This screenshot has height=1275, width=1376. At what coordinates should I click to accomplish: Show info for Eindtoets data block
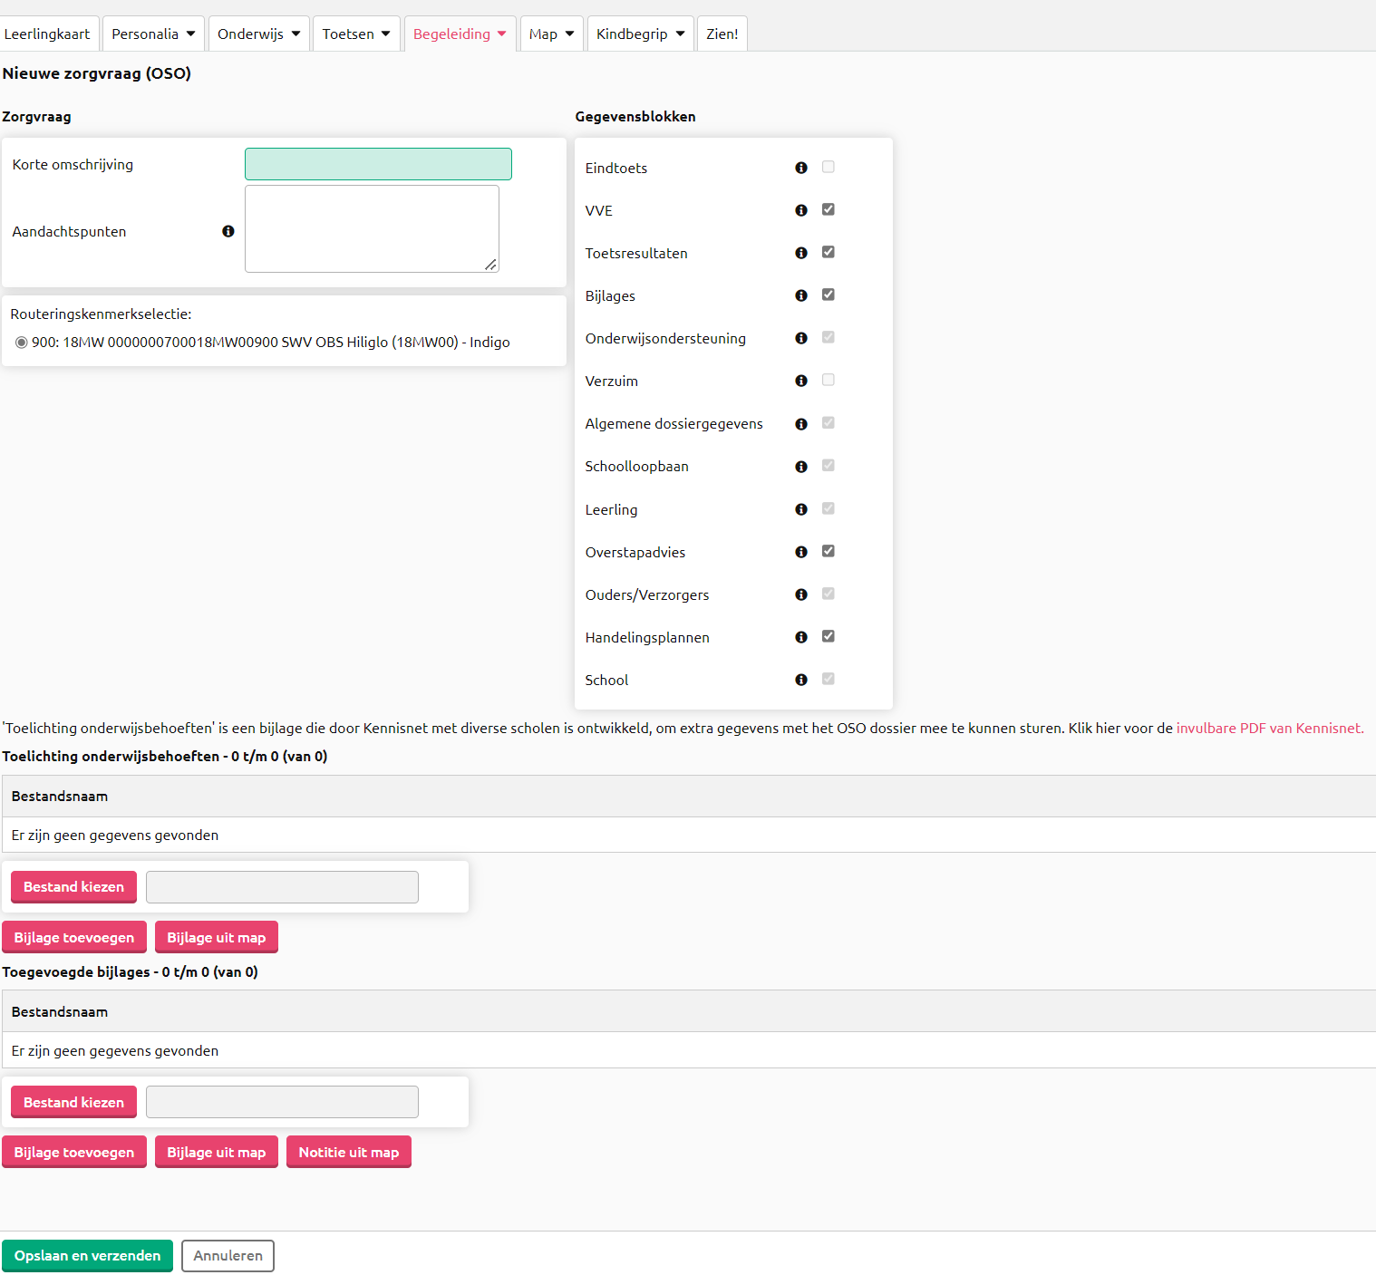click(801, 168)
